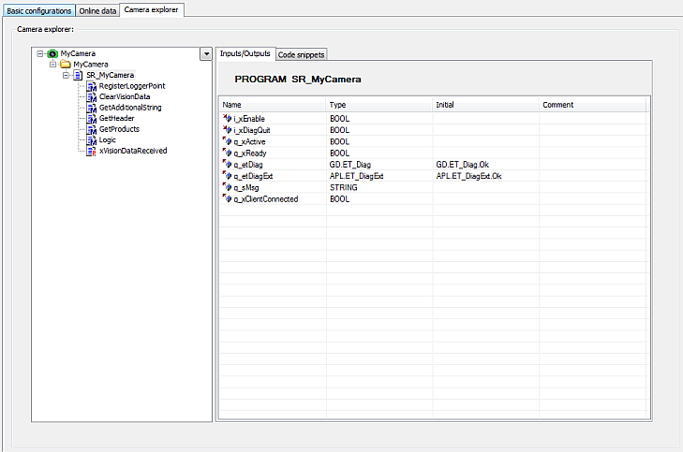This screenshot has height=452, width=683.
Task: Click the APL.ET_DiagExt type cell
Action: [x=356, y=176]
